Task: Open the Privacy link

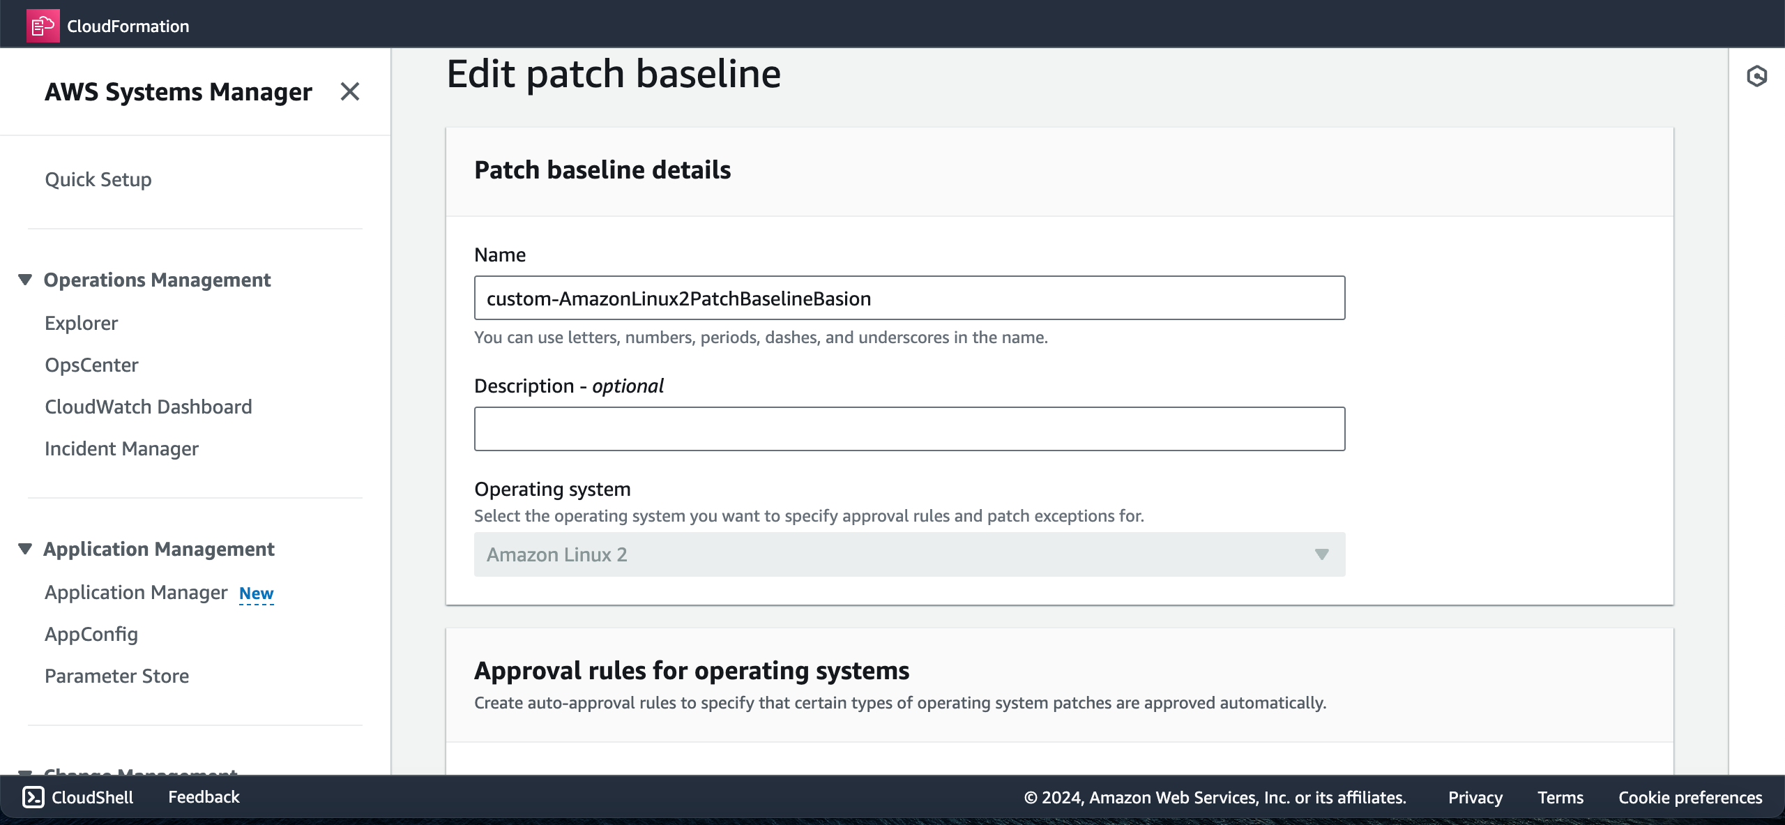Action: [x=1475, y=797]
